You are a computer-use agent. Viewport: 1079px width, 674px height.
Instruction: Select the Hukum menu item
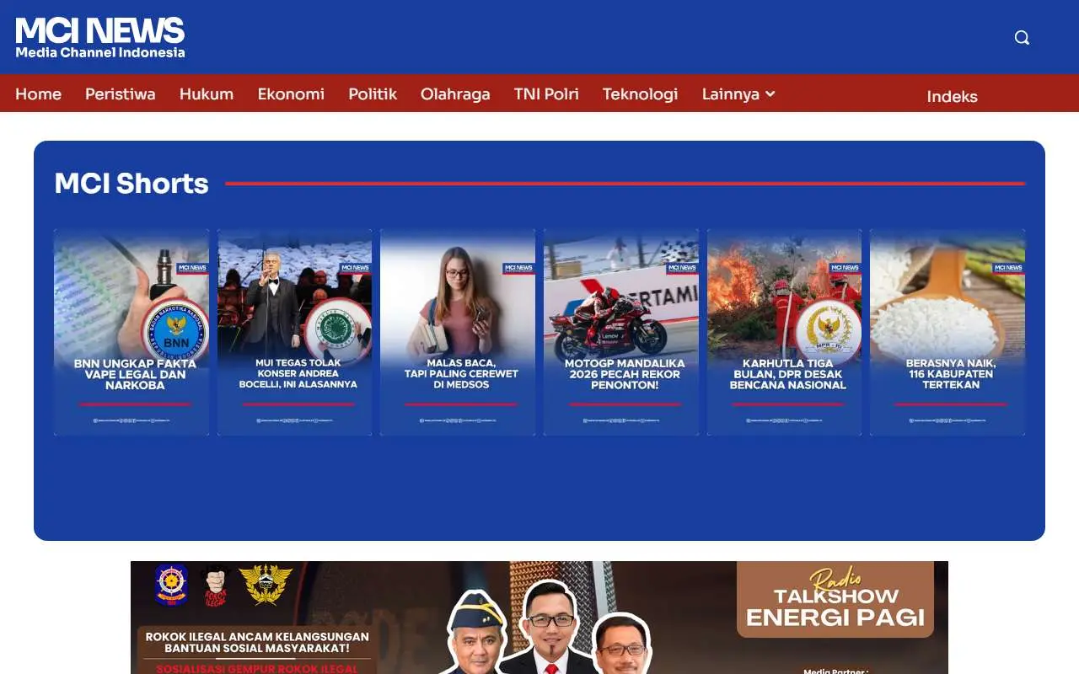coord(207,94)
